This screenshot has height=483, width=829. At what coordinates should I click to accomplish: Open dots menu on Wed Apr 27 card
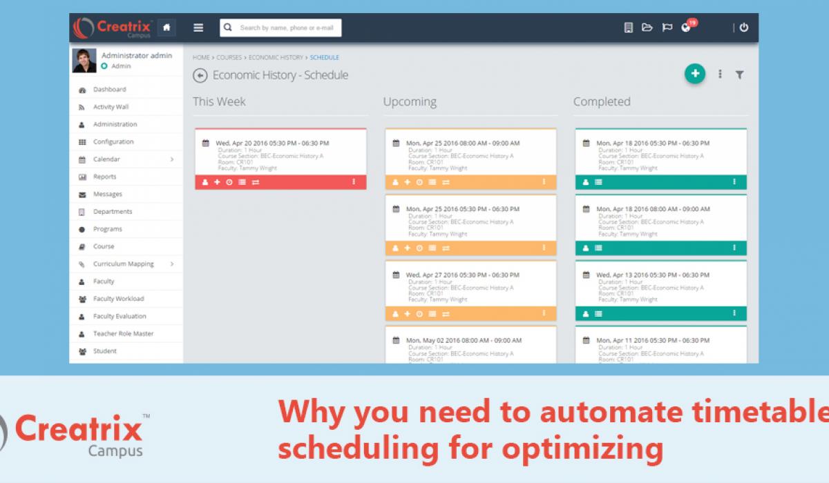click(544, 313)
